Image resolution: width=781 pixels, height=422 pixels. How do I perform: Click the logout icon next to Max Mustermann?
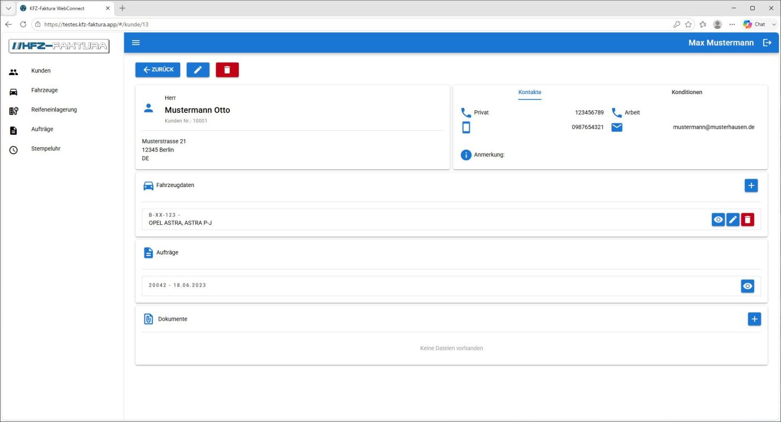767,43
